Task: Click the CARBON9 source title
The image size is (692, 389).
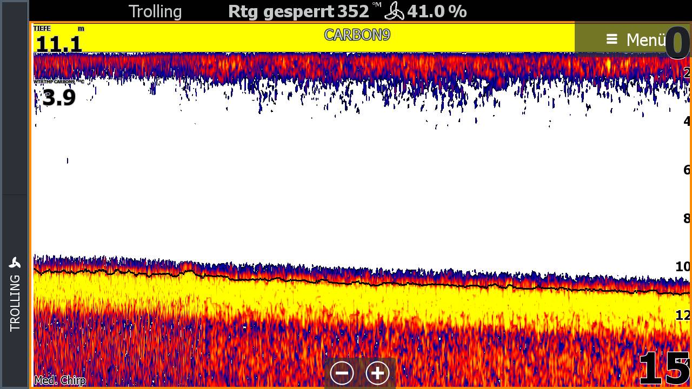Action: 357,35
